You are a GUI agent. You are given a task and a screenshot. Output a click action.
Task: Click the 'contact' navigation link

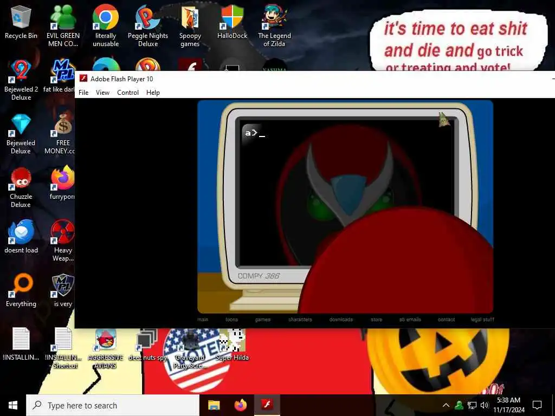coord(447,320)
